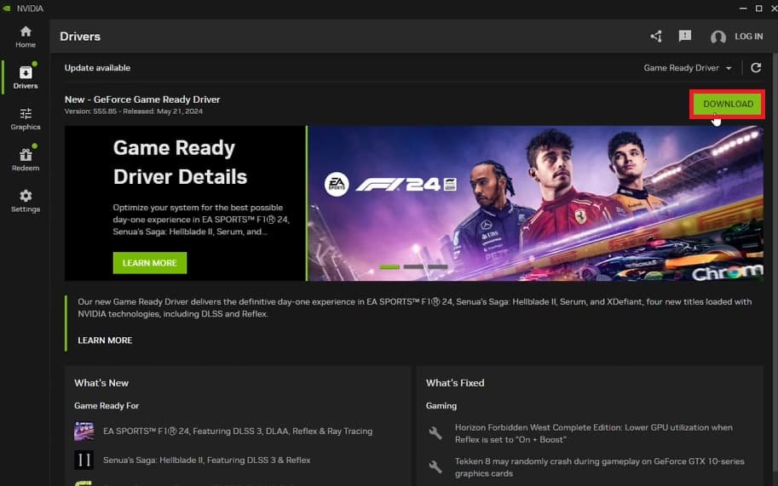Open the Graphics sidebar section
Image resolution: width=778 pixels, height=486 pixels.
pyautogui.click(x=26, y=119)
